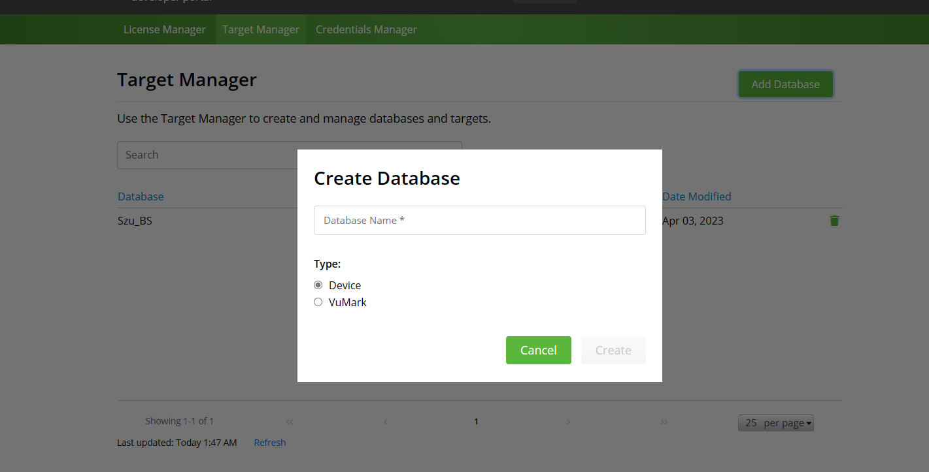Click the Create button in dialog
The image size is (929, 472).
coord(613,351)
